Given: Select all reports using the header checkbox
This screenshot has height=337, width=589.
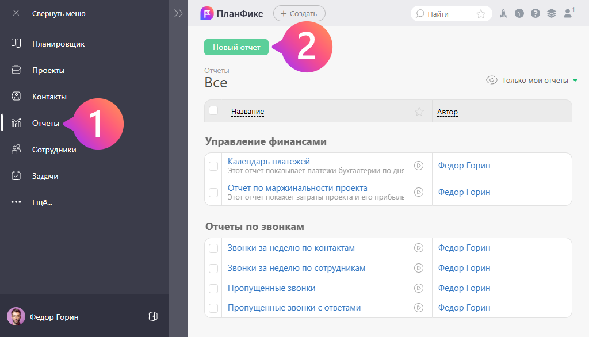Looking at the screenshot, I should pyautogui.click(x=213, y=111).
